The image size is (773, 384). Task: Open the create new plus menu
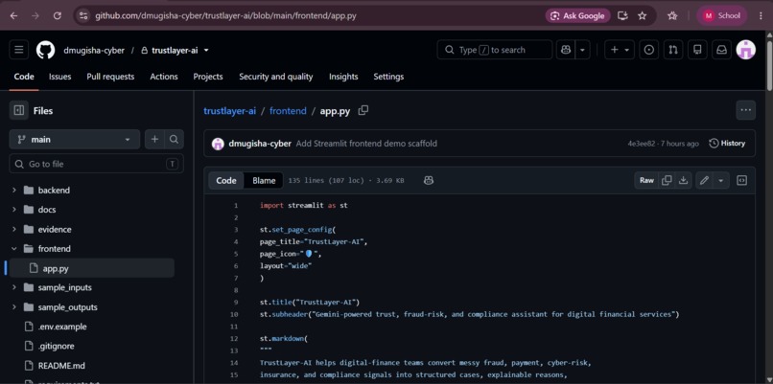coord(620,50)
